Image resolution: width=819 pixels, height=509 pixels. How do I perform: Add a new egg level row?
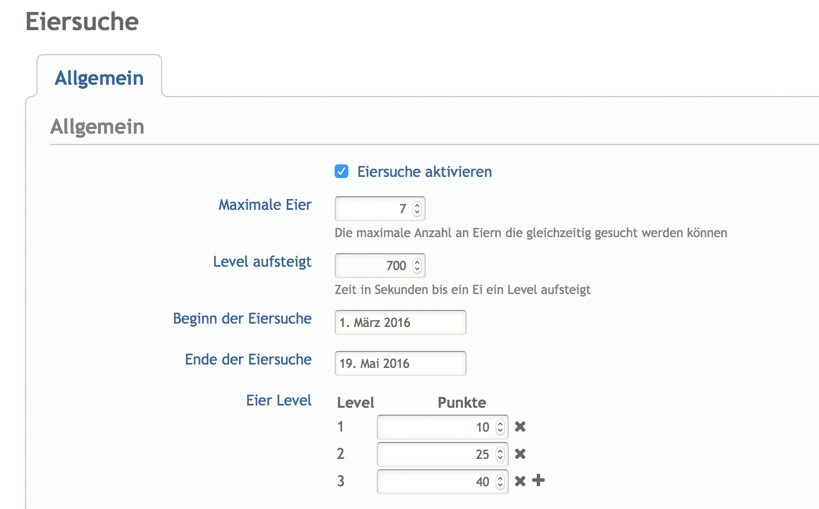pyautogui.click(x=538, y=481)
